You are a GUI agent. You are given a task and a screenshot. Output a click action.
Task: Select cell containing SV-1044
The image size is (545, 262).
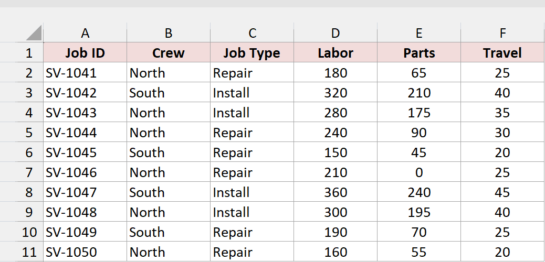coord(85,132)
